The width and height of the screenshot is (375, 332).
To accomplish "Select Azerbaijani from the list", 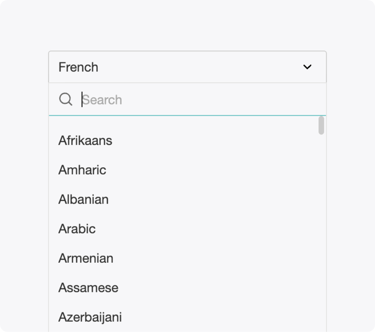I will [x=90, y=317].
